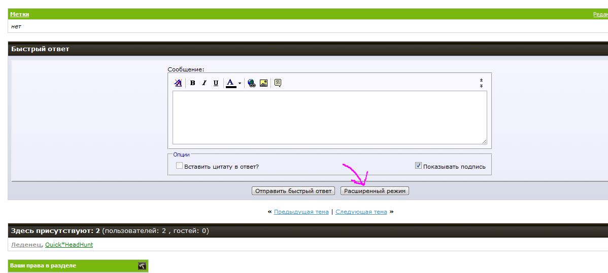
Task: Uncheck the "Показывать подпись" checkbox
Action: click(x=418, y=166)
